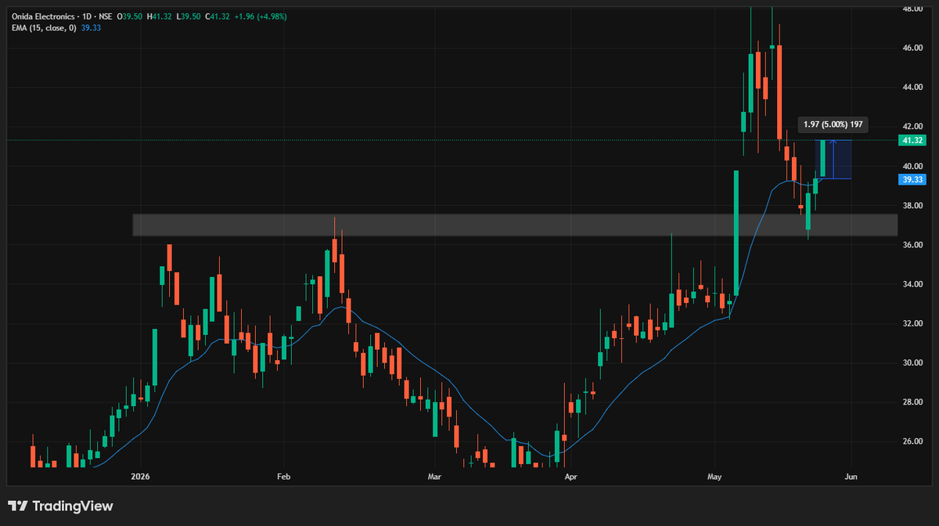Image resolution: width=939 pixels, height=526 pixels.
Task: Open the EMA (15, close, 0) indicator legend
Action: coord(45,27)
